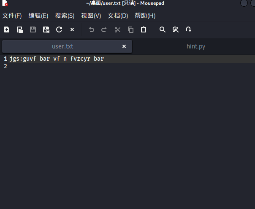
Task: Click the Find and Replace icon
Action: coord(176,29)
